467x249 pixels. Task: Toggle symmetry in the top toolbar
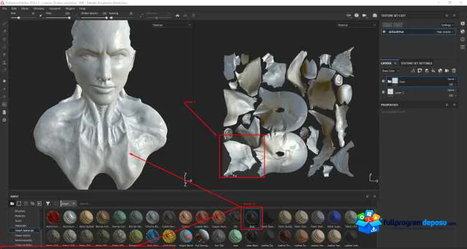click(178, 15)
